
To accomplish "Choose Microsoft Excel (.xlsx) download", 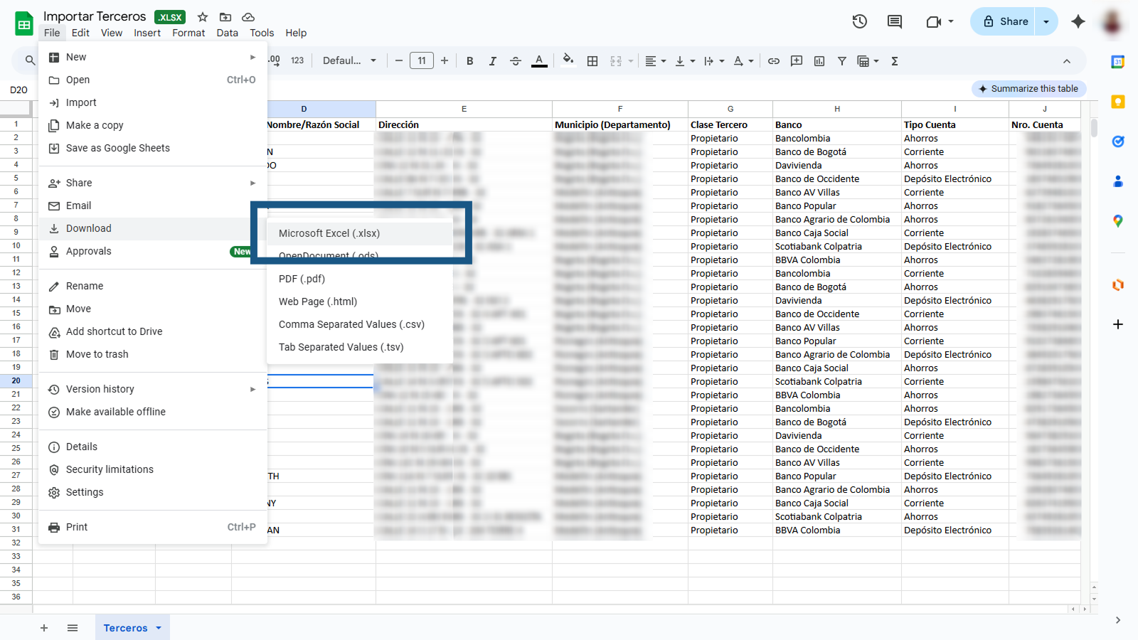I will (x=360, y=233).
